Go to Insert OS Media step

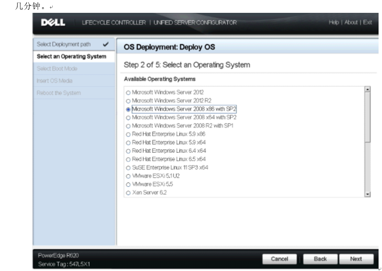coord(74,81)
